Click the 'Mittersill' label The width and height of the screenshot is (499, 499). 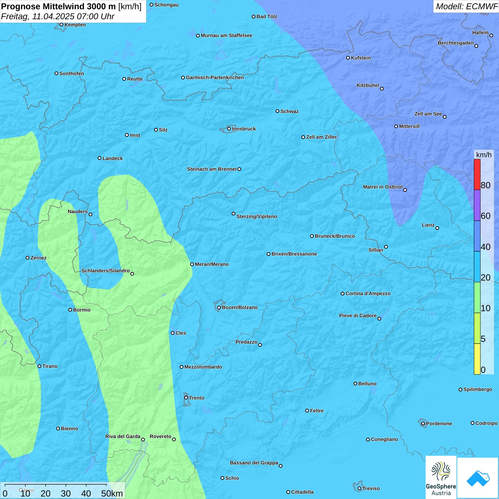point(410,126)
